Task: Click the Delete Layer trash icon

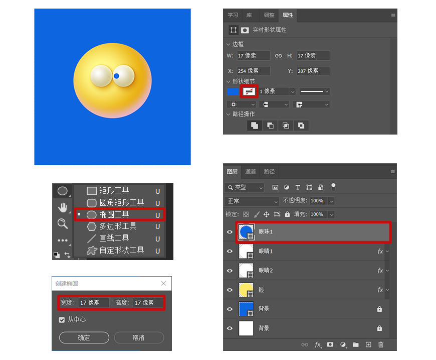Action: 380,345
